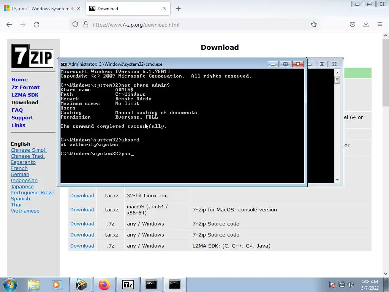Image resolution: width=389 pixels, height=292 pixels.
Task: Restore down the Firefox window
Action: [x=370, y=4]
